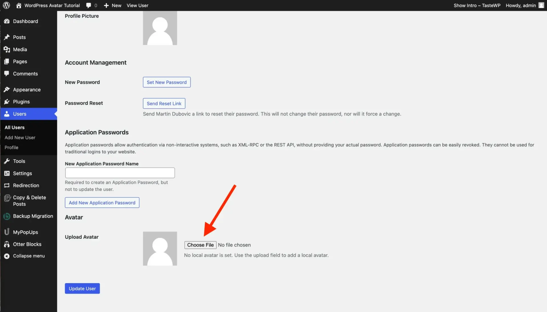
Task: Open Plugins via the plug icon
Action: (x=7, y=102)
